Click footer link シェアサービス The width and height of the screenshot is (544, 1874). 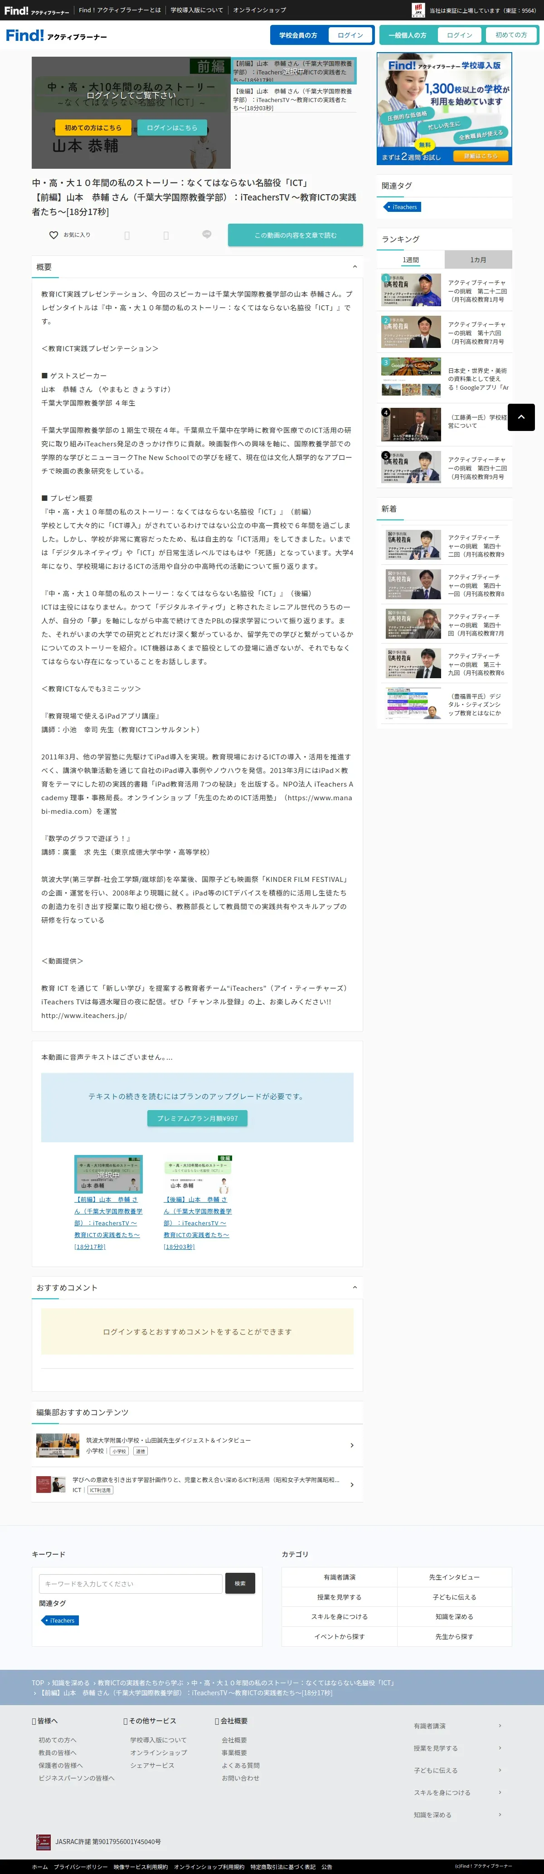click(152, 1765)
